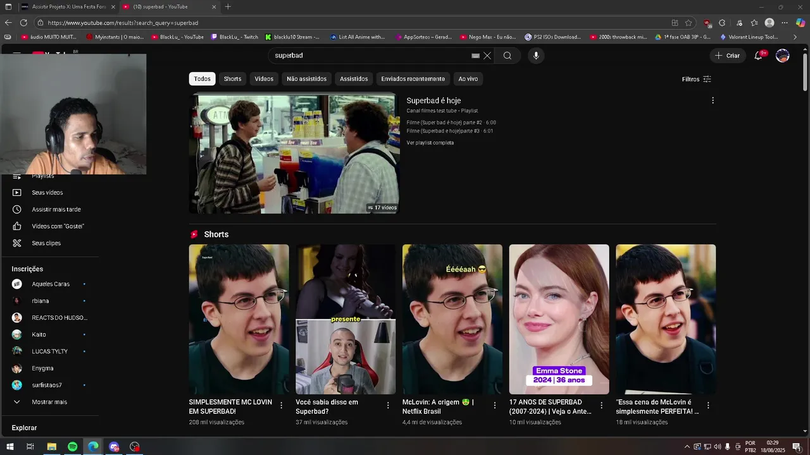Open Filme (Superbad e hoje) parte #3
The image size is (810, 455).
(x=450, y=131)
